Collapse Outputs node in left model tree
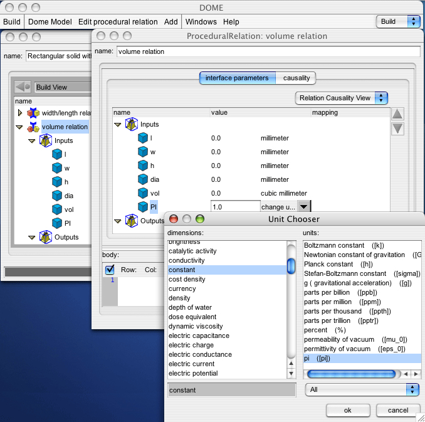The image size is (425, 422). click(x=32, y=237)
